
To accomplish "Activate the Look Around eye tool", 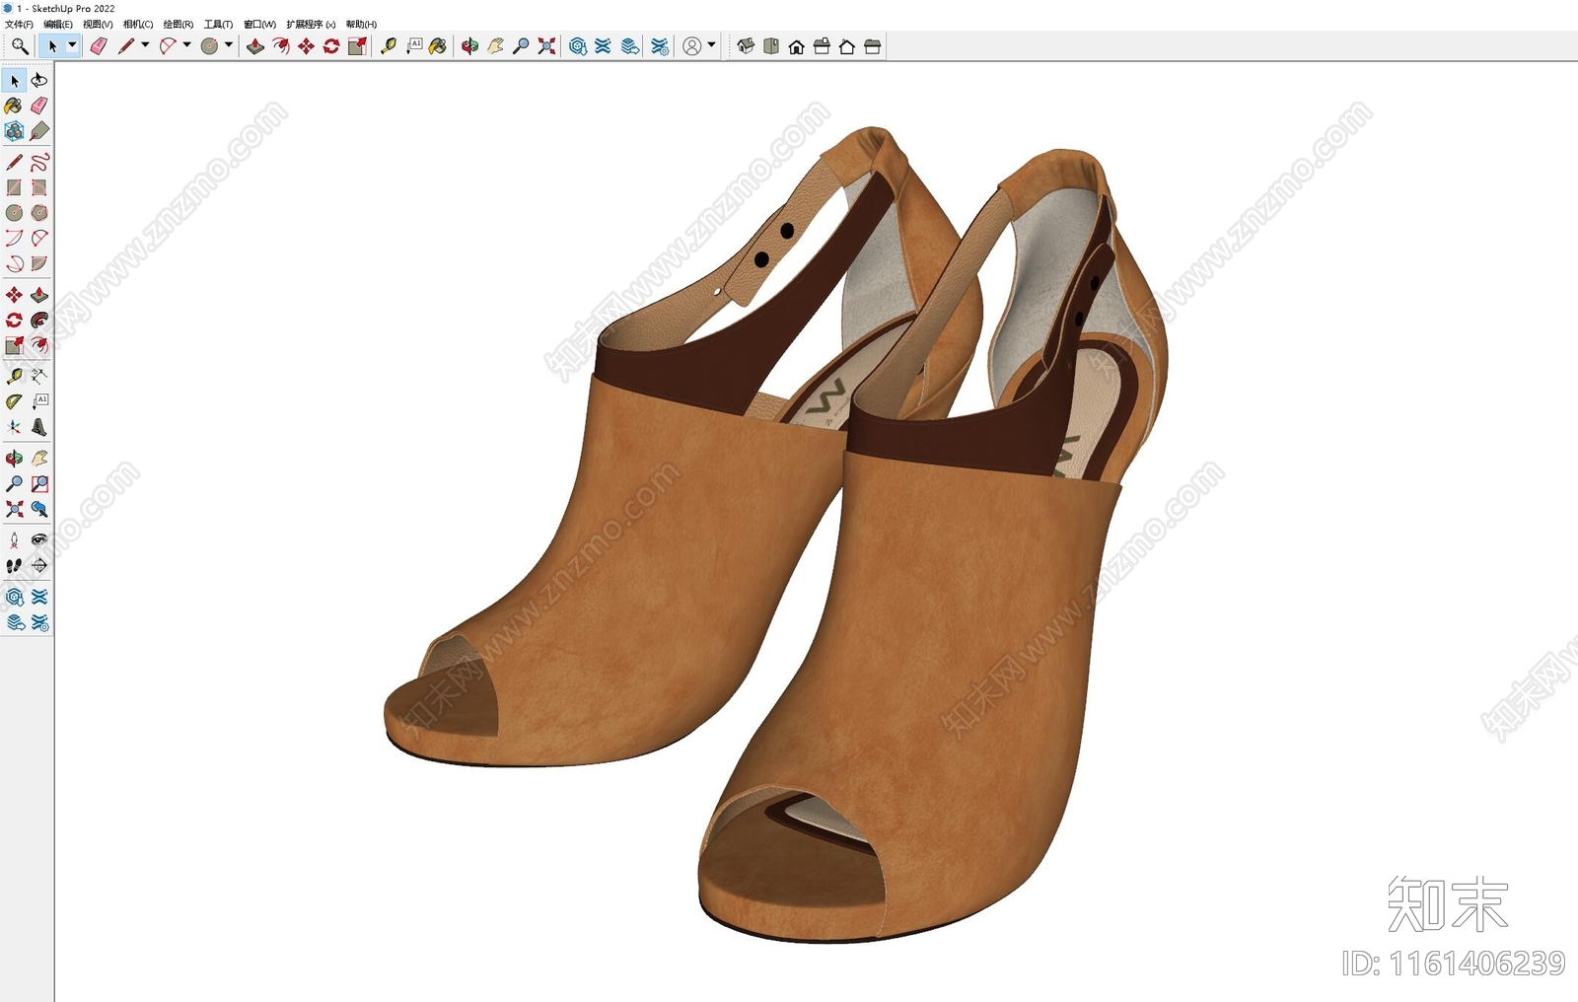I will click(39, 540).
